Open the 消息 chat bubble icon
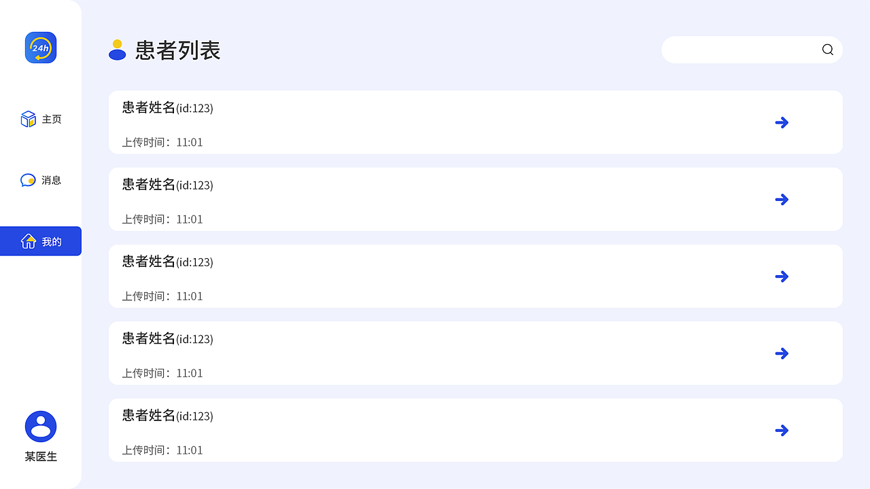This screenshot has width=870, height=489. [28, 179]
